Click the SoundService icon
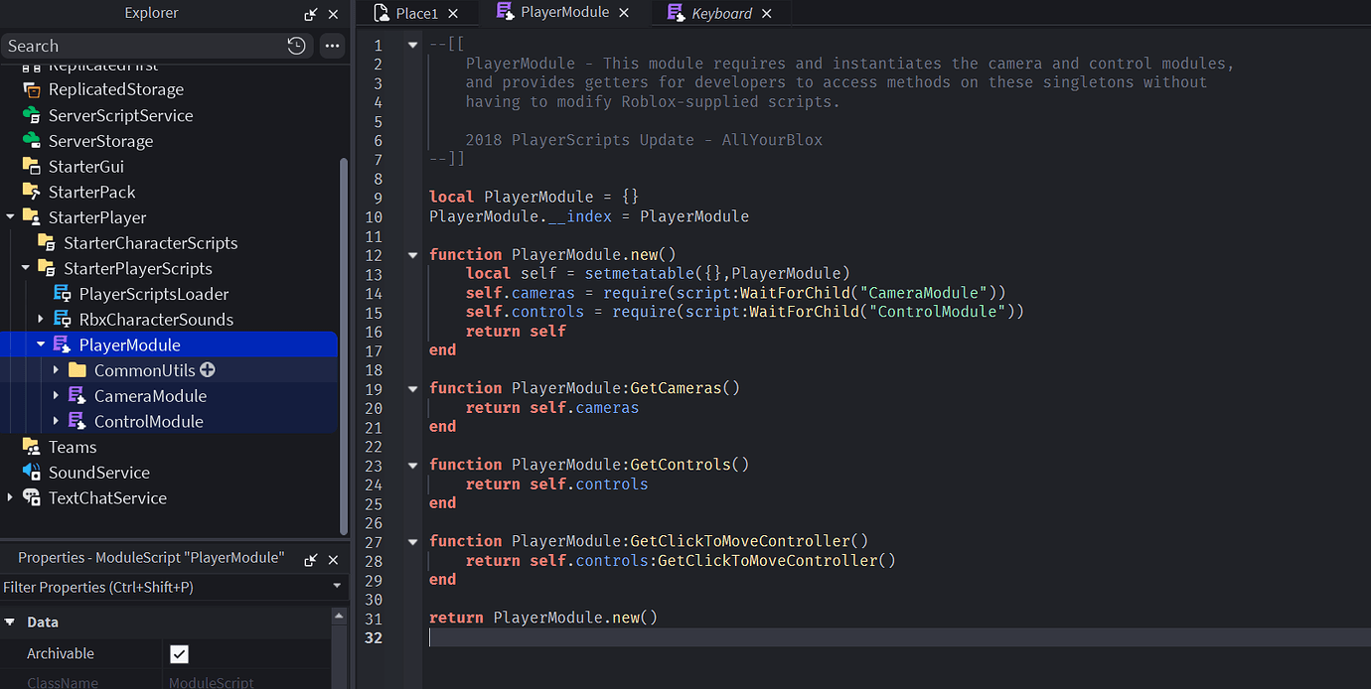 pos(31,473)
